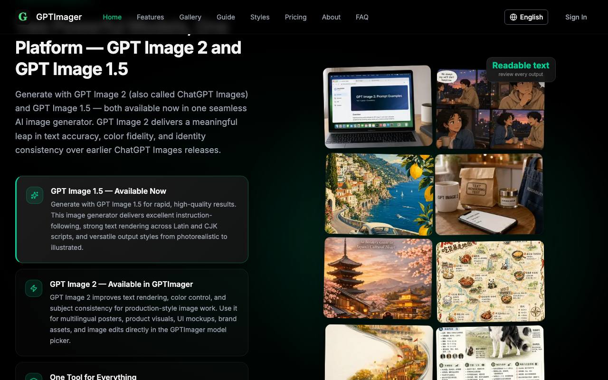608x380 pixels.
Task: Open the laptop Prompt Examples thumbnail
Action: 378,106
